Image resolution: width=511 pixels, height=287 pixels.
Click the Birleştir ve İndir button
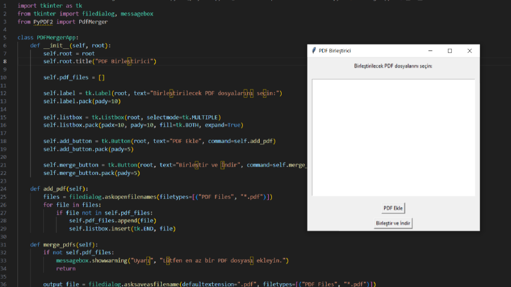click(x=393, y=223)
